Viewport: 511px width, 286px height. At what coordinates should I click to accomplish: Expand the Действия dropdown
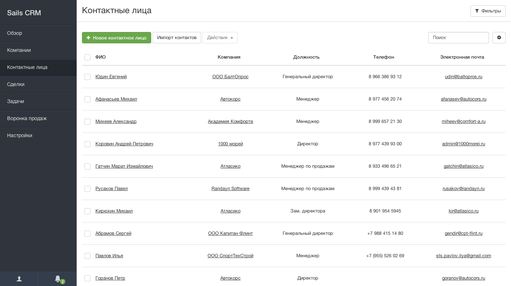pyautogui.click(x=220, y=38)
